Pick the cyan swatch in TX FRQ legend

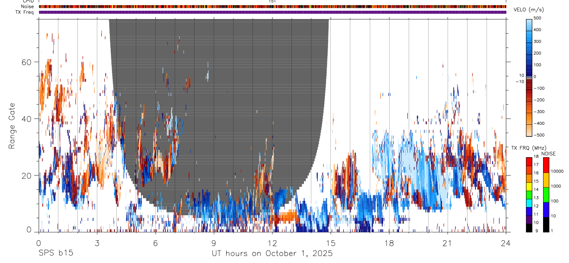click(x=529, y=203)
